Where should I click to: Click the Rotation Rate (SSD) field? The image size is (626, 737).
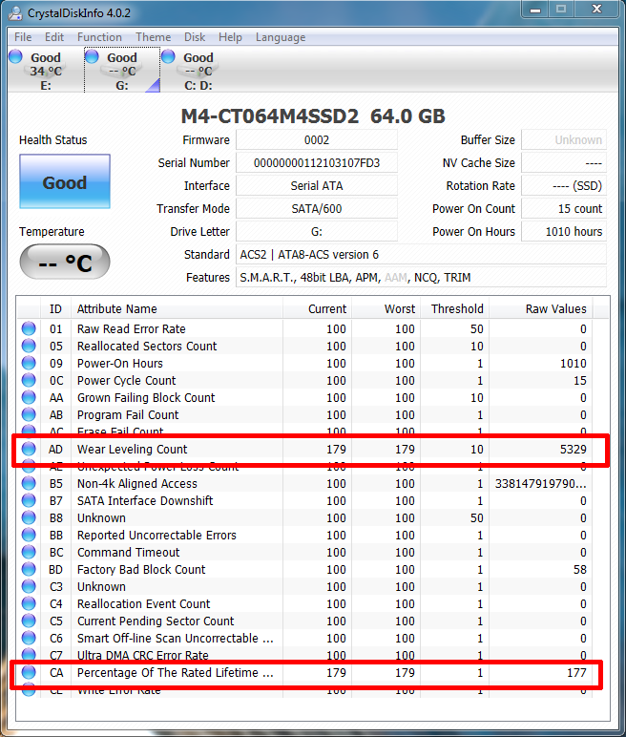tap(564, 186)
